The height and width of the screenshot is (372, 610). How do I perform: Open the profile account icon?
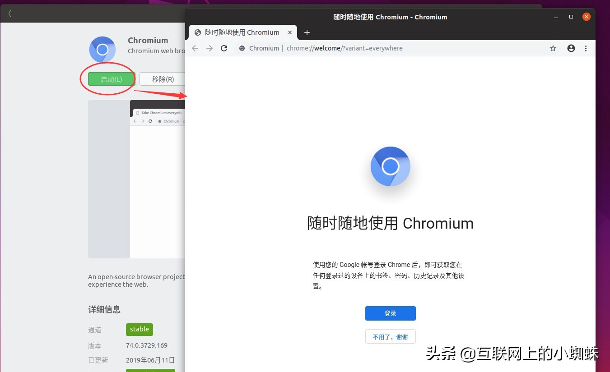point(571,48)
